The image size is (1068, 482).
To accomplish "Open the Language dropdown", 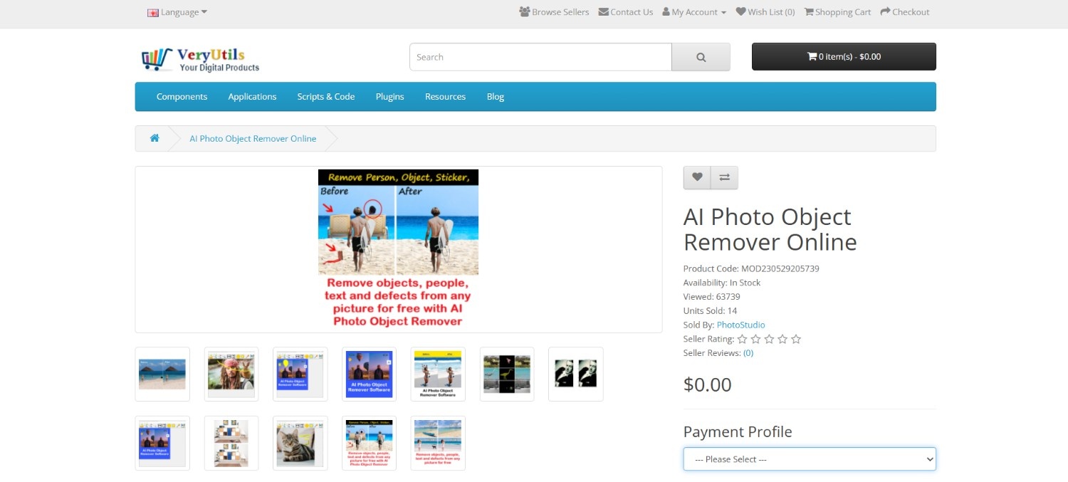I will pyautogui.click(x=177, y=12).
